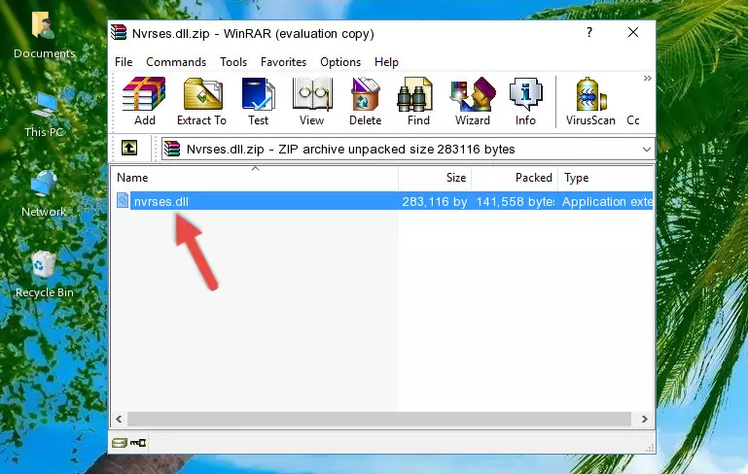The height and width of the screenshot is (474, 748).
Task: Click the Extract To toolbar icon
Action: tap(201, 101)
